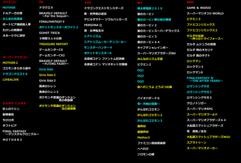Select GAME & WARIO entry
Screen dimensions: 241x163
click(199, 8)
